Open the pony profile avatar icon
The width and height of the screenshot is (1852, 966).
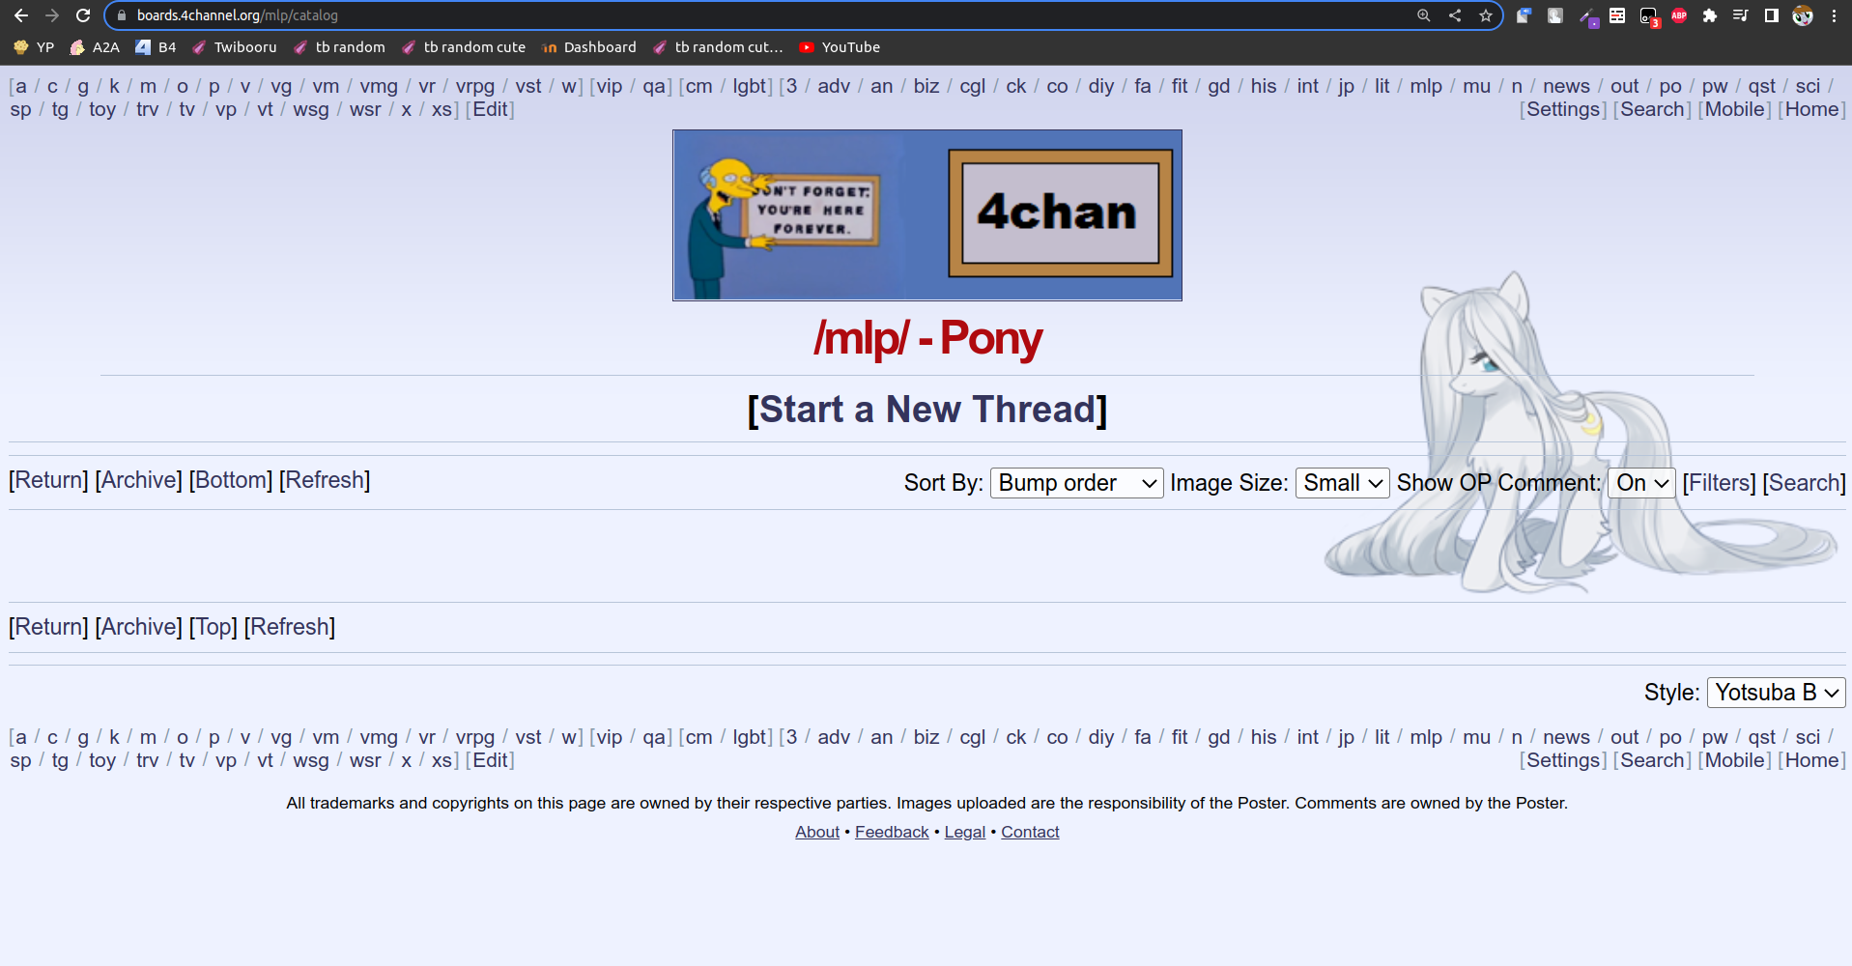(x=1803, y=15)
